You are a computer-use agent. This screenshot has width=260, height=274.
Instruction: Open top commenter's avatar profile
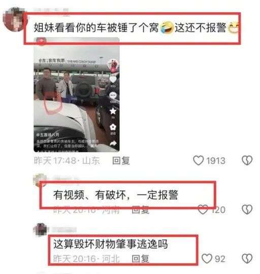click(15, 19)
